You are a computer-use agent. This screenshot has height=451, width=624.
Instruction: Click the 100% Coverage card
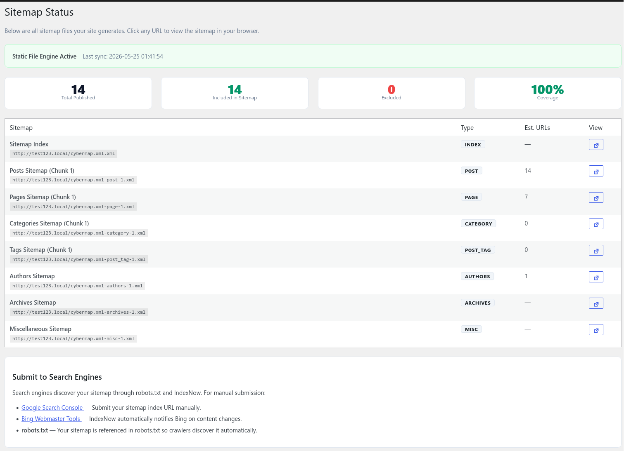[x=548, y=93]
